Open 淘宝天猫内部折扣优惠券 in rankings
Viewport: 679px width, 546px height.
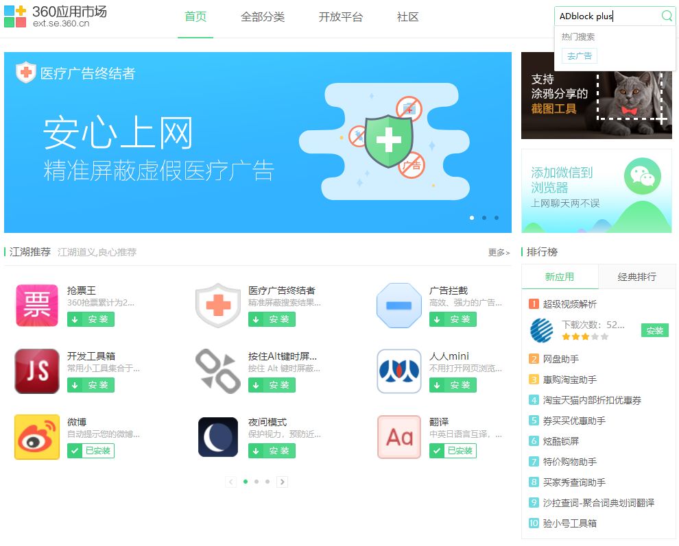click(592, 400)
